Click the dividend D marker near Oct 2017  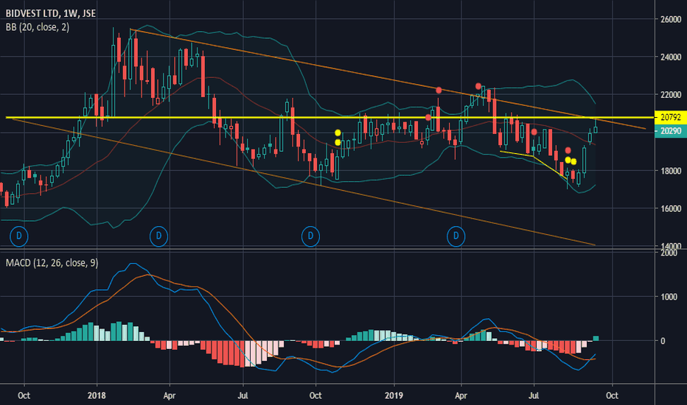(19, 236)
